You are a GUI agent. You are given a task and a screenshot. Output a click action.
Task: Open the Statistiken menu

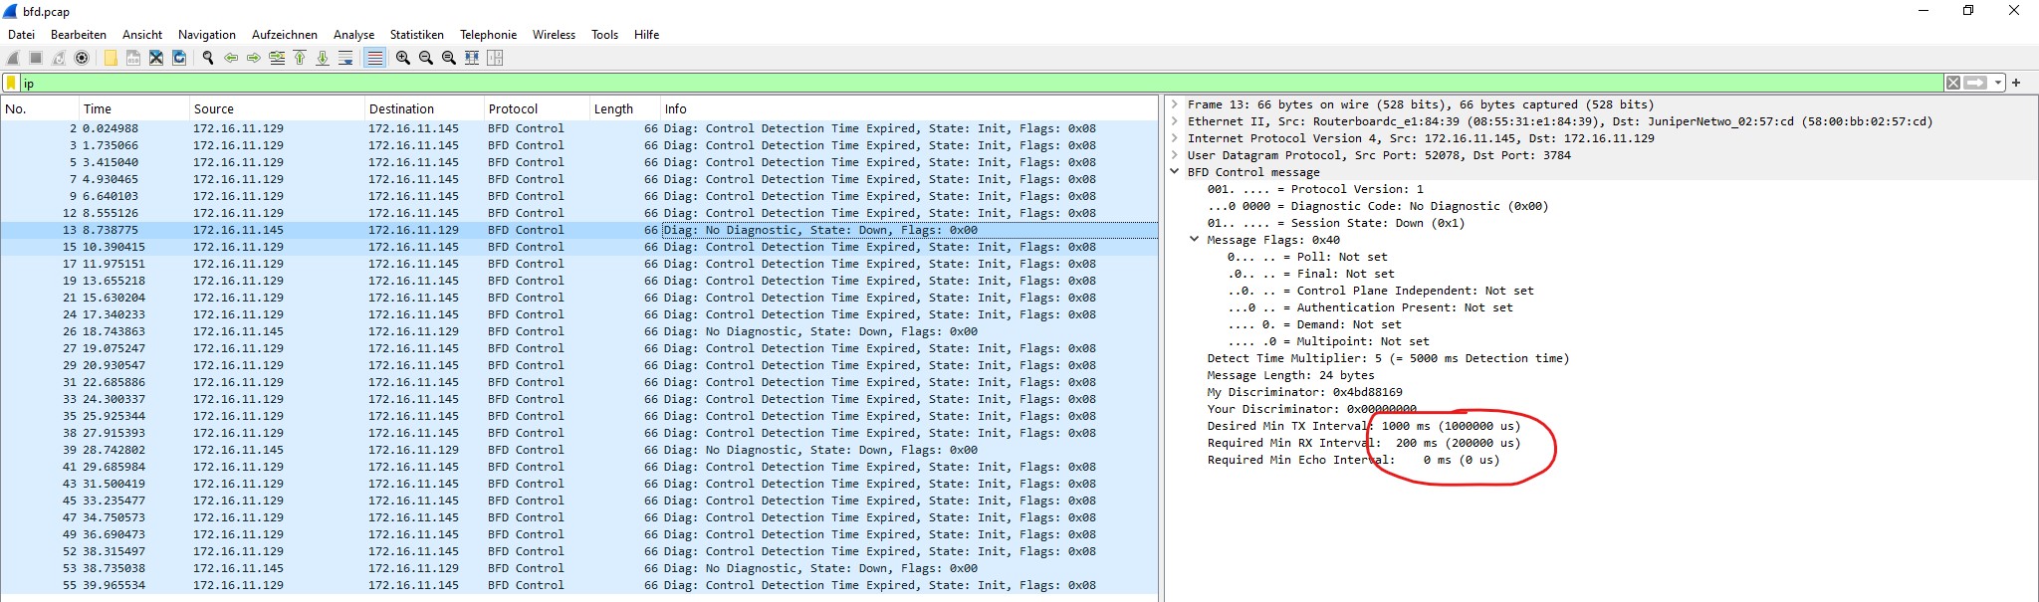coord(416,34)
